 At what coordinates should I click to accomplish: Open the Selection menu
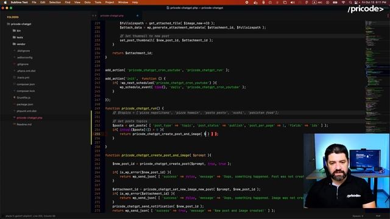point(55,2)
